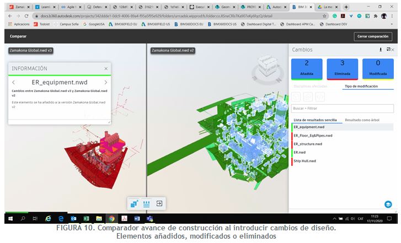Click the Buscar + Filtrar search field
Image resolution: width=401 pixels, height=243 pixels.
(342, 109)
